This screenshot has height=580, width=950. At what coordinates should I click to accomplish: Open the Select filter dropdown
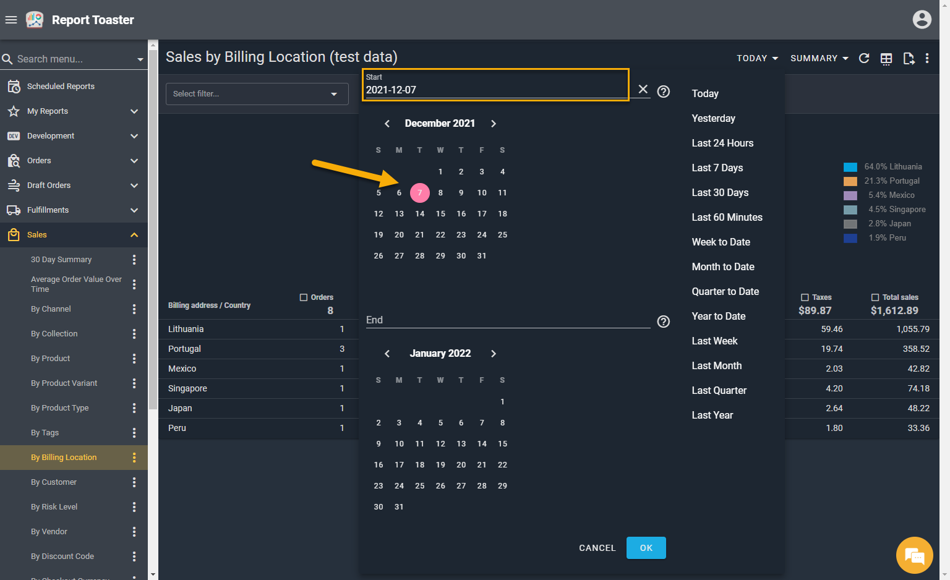point(257,94)
